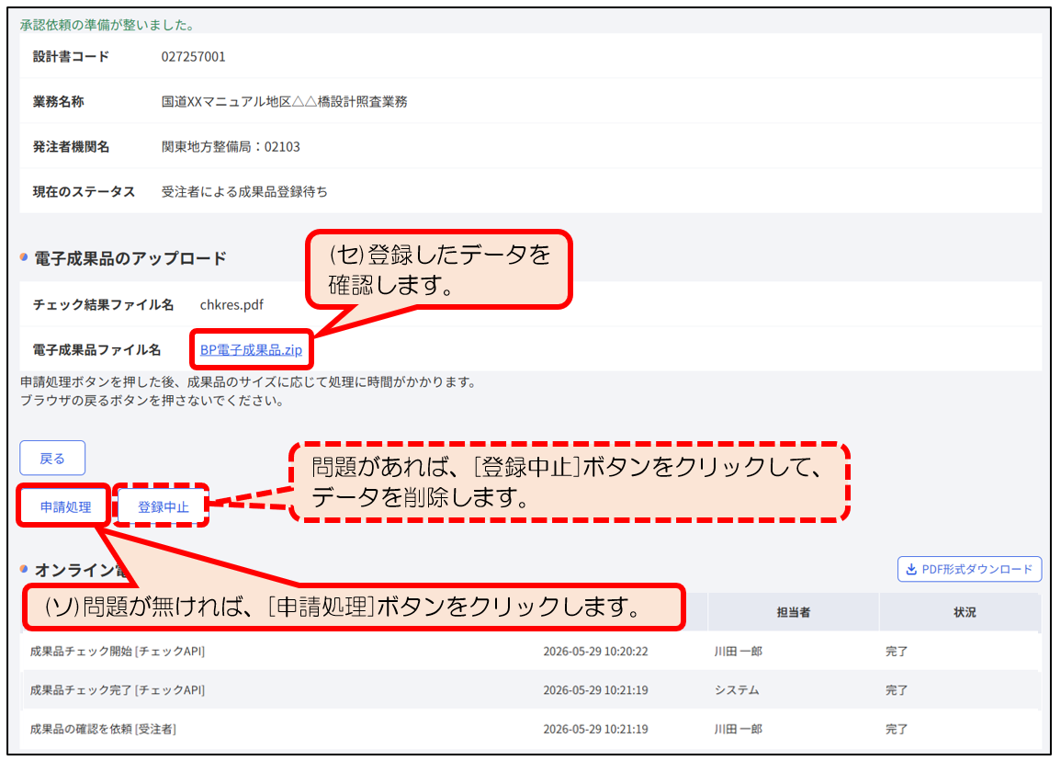1061x761 pixels.
Task: Click the 発注者機関名 label
Action: (x=71, y=147)
